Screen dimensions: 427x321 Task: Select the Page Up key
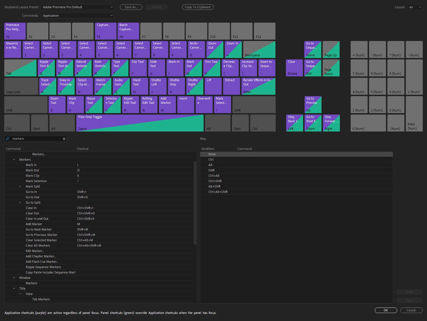tap(331, 49)
